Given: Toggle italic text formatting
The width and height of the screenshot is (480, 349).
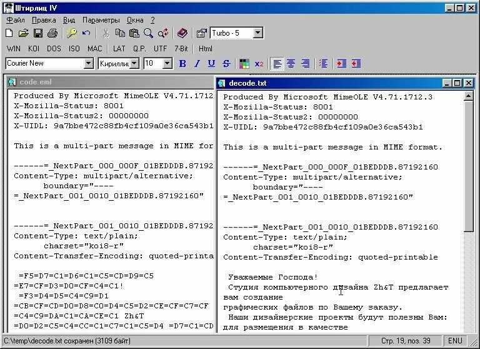Looking at the screenshot, I should (197, 63).
